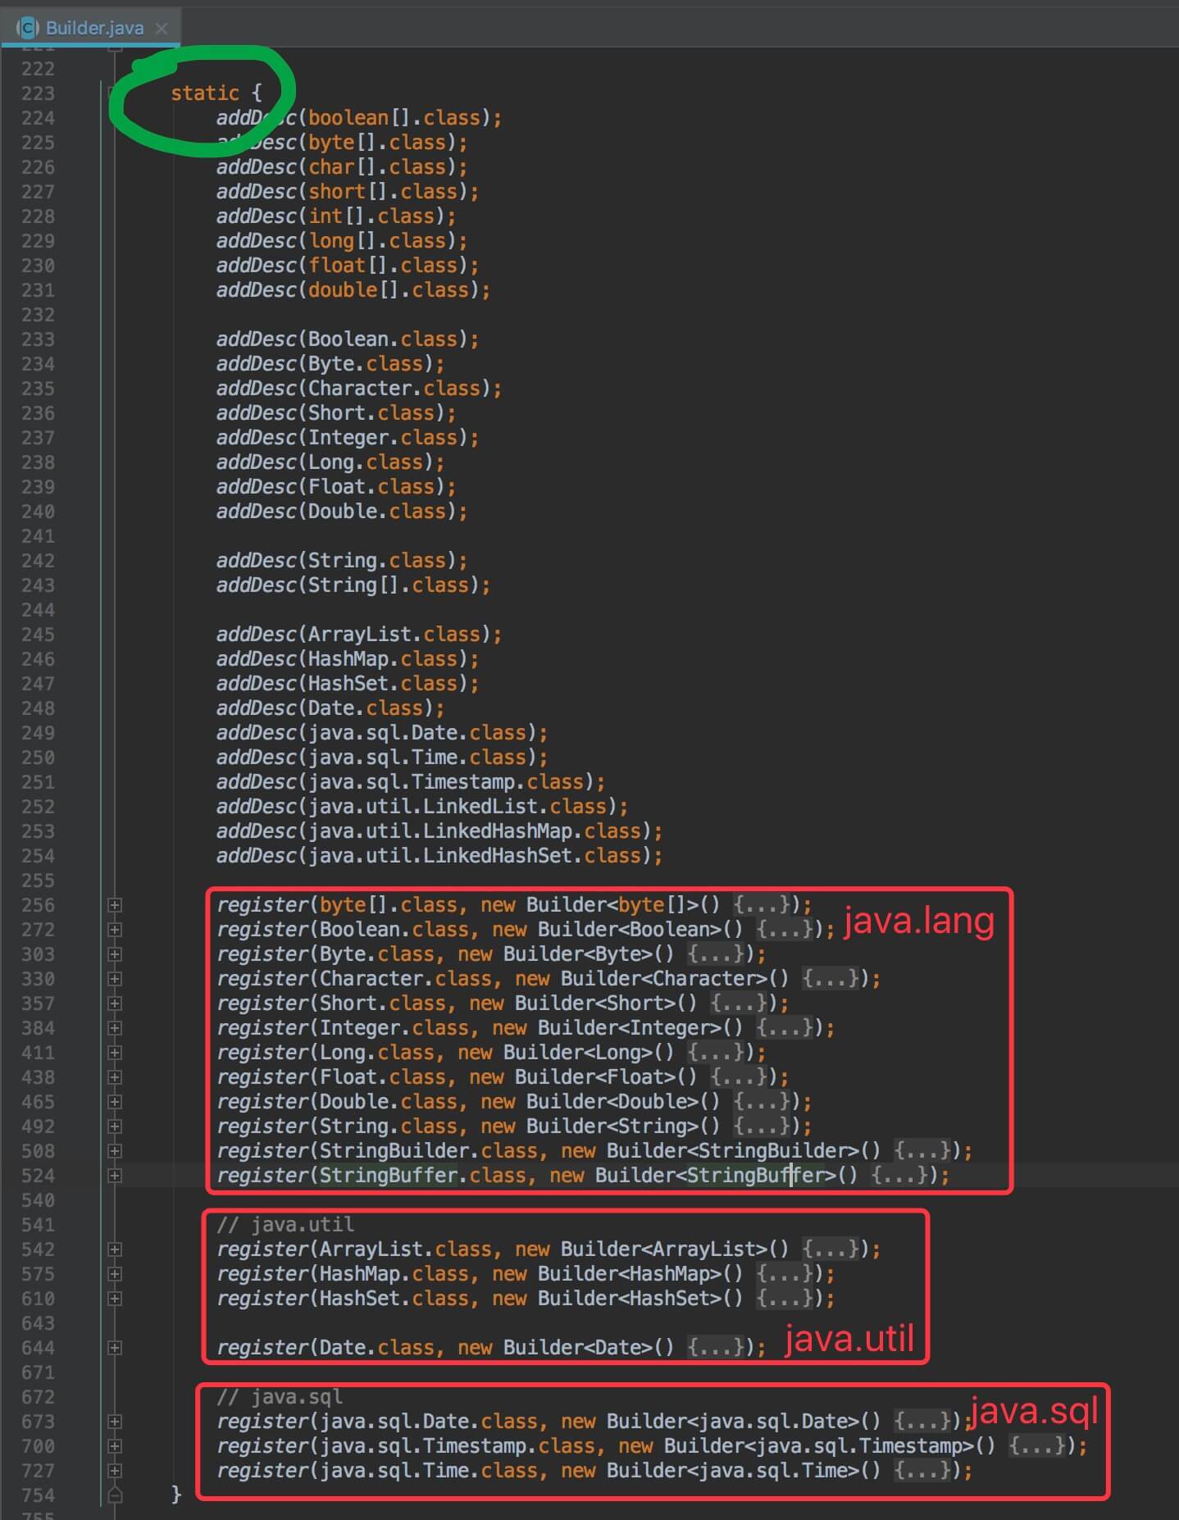Image resolution: width=1179 pixels, height=1520 pixels.
Task: Close the Builder.java editor tab
Action: click(x=162, y=28)
